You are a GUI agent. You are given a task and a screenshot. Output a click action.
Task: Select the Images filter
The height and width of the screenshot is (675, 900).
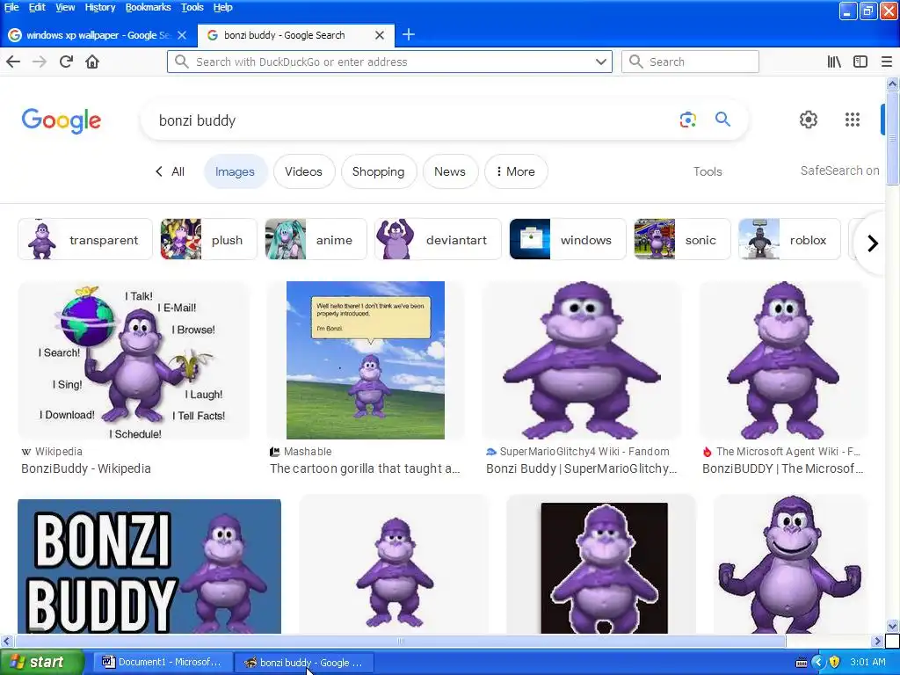[235, 171]
